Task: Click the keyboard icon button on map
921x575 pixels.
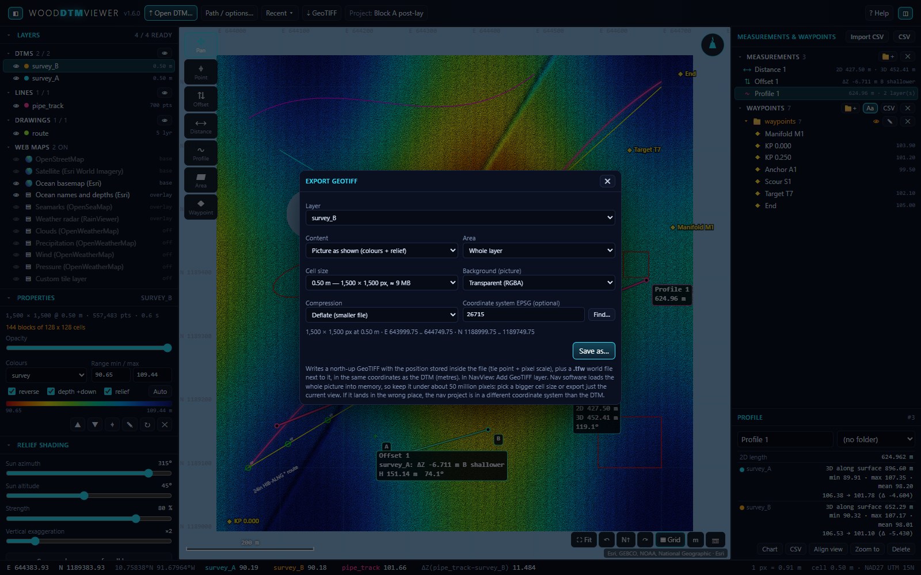Action: click(716, 540)
